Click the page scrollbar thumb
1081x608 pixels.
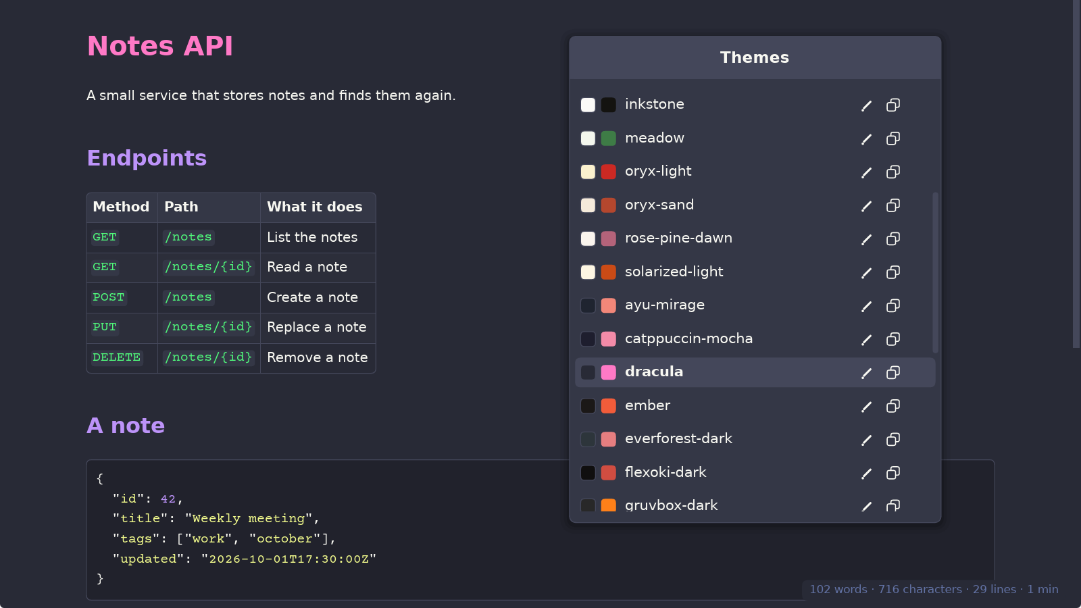click(x=1076, y=174)
